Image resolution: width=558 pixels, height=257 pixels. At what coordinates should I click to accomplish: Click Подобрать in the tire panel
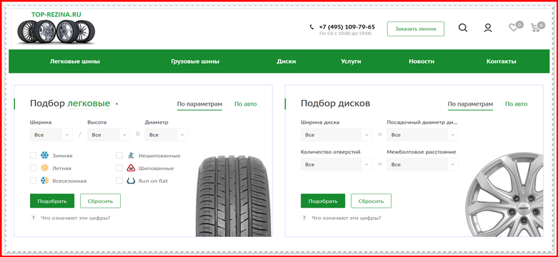coord(52,201)
